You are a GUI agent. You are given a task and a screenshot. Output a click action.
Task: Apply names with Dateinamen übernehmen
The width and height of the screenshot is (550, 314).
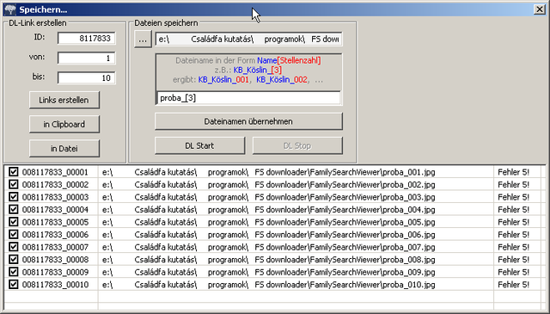248,121
